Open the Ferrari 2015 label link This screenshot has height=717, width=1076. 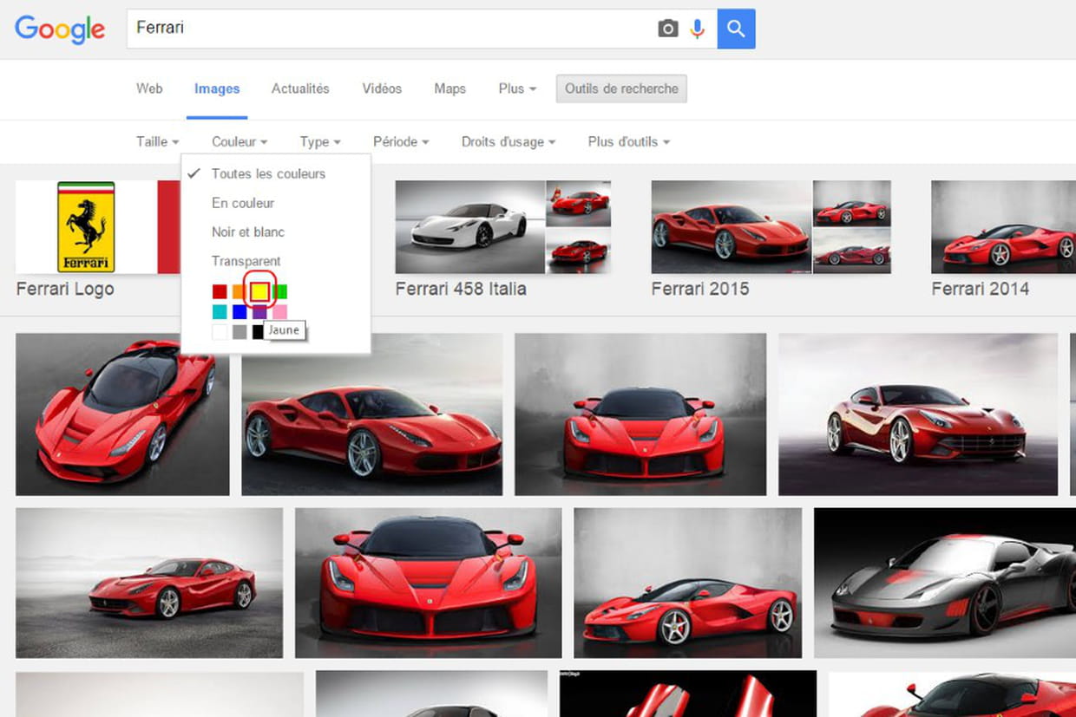click(700, 289)
